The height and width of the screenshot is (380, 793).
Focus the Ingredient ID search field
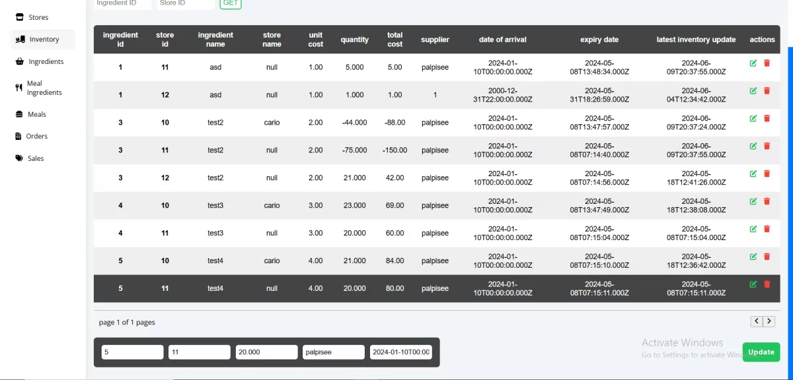click(122, 3)
